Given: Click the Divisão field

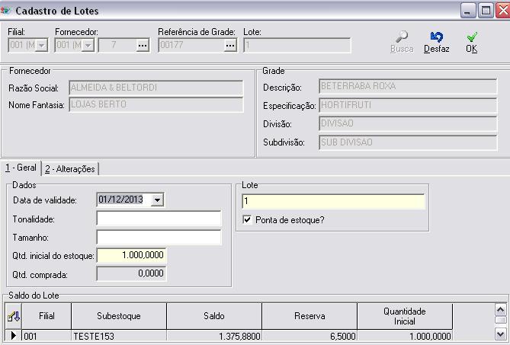Looking at the screenshot, I should pos(408,123).
